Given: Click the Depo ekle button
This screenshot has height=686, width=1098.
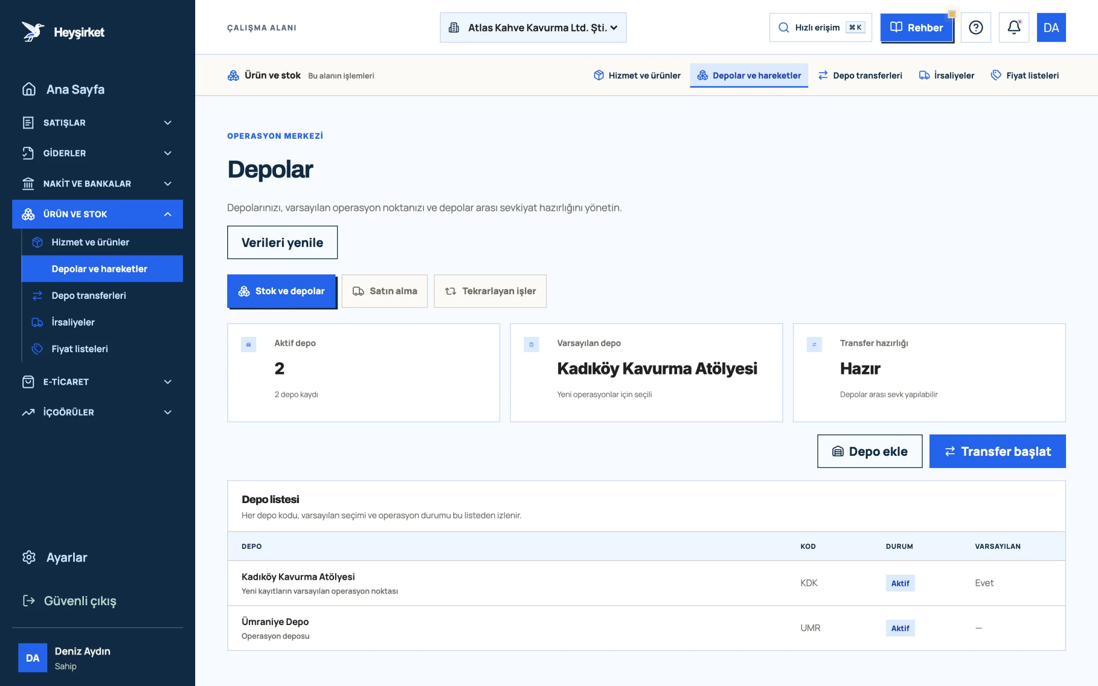Looking at the screenshot, I should [870, 451].
